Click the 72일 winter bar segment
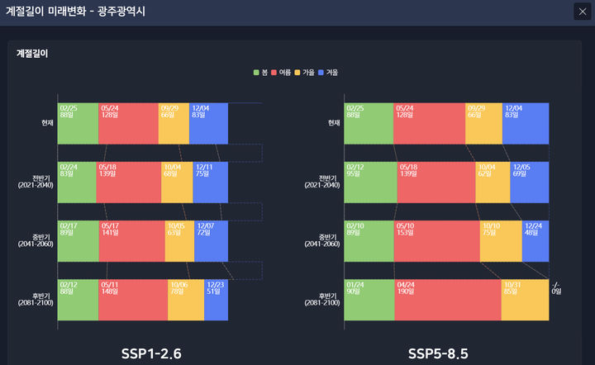595x365 pixels. tap(211, 241)
